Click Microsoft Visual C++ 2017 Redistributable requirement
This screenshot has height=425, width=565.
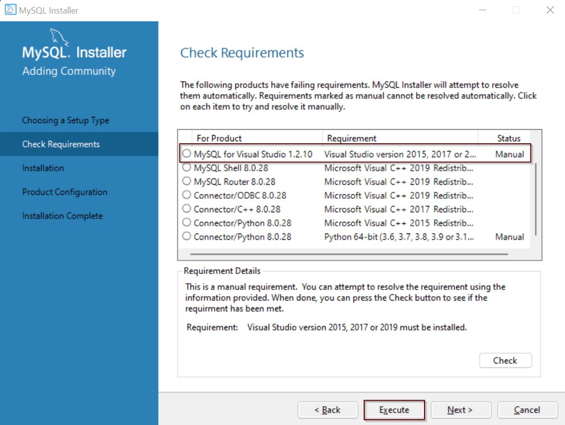(x=399, y=209)
